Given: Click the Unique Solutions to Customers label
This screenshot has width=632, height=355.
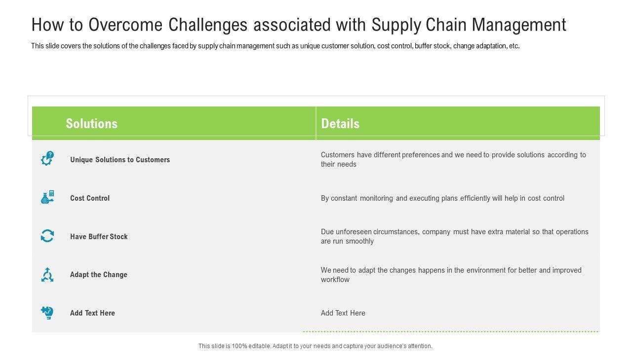Looking at the screenshot, I should coord(120,160).
